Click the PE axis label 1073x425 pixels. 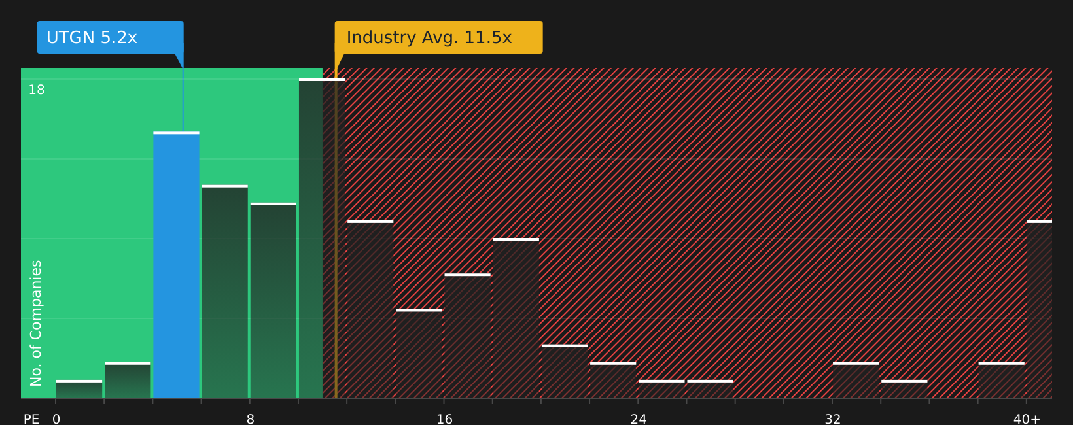pos(31,419)
